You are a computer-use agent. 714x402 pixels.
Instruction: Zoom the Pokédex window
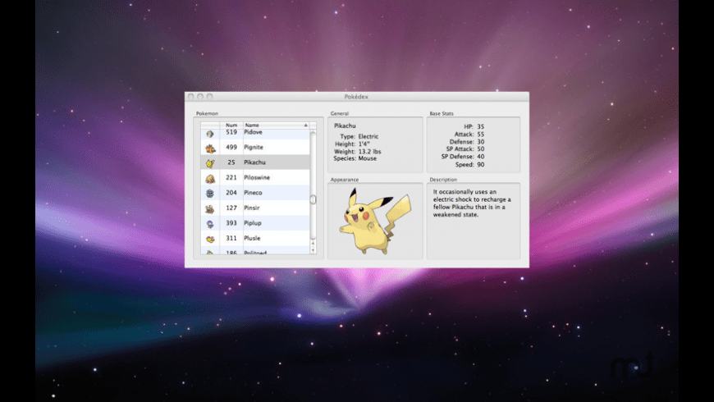coord(209,97)
